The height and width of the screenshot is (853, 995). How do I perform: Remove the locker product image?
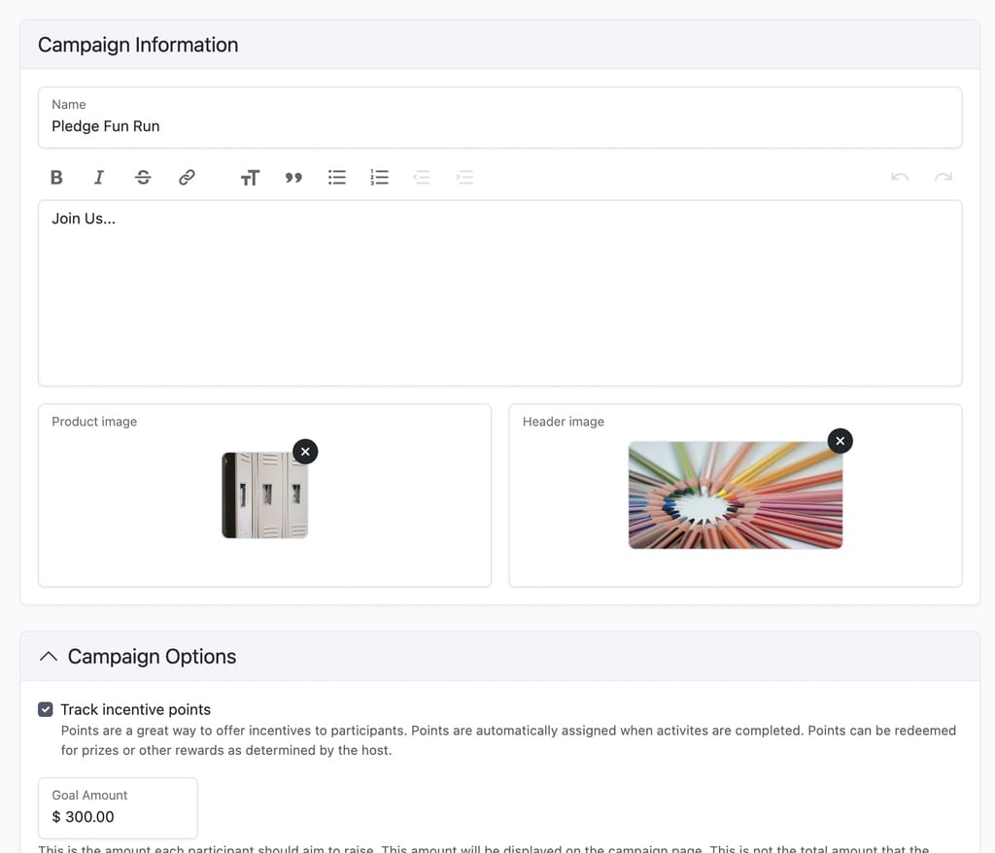coord(305,452)
